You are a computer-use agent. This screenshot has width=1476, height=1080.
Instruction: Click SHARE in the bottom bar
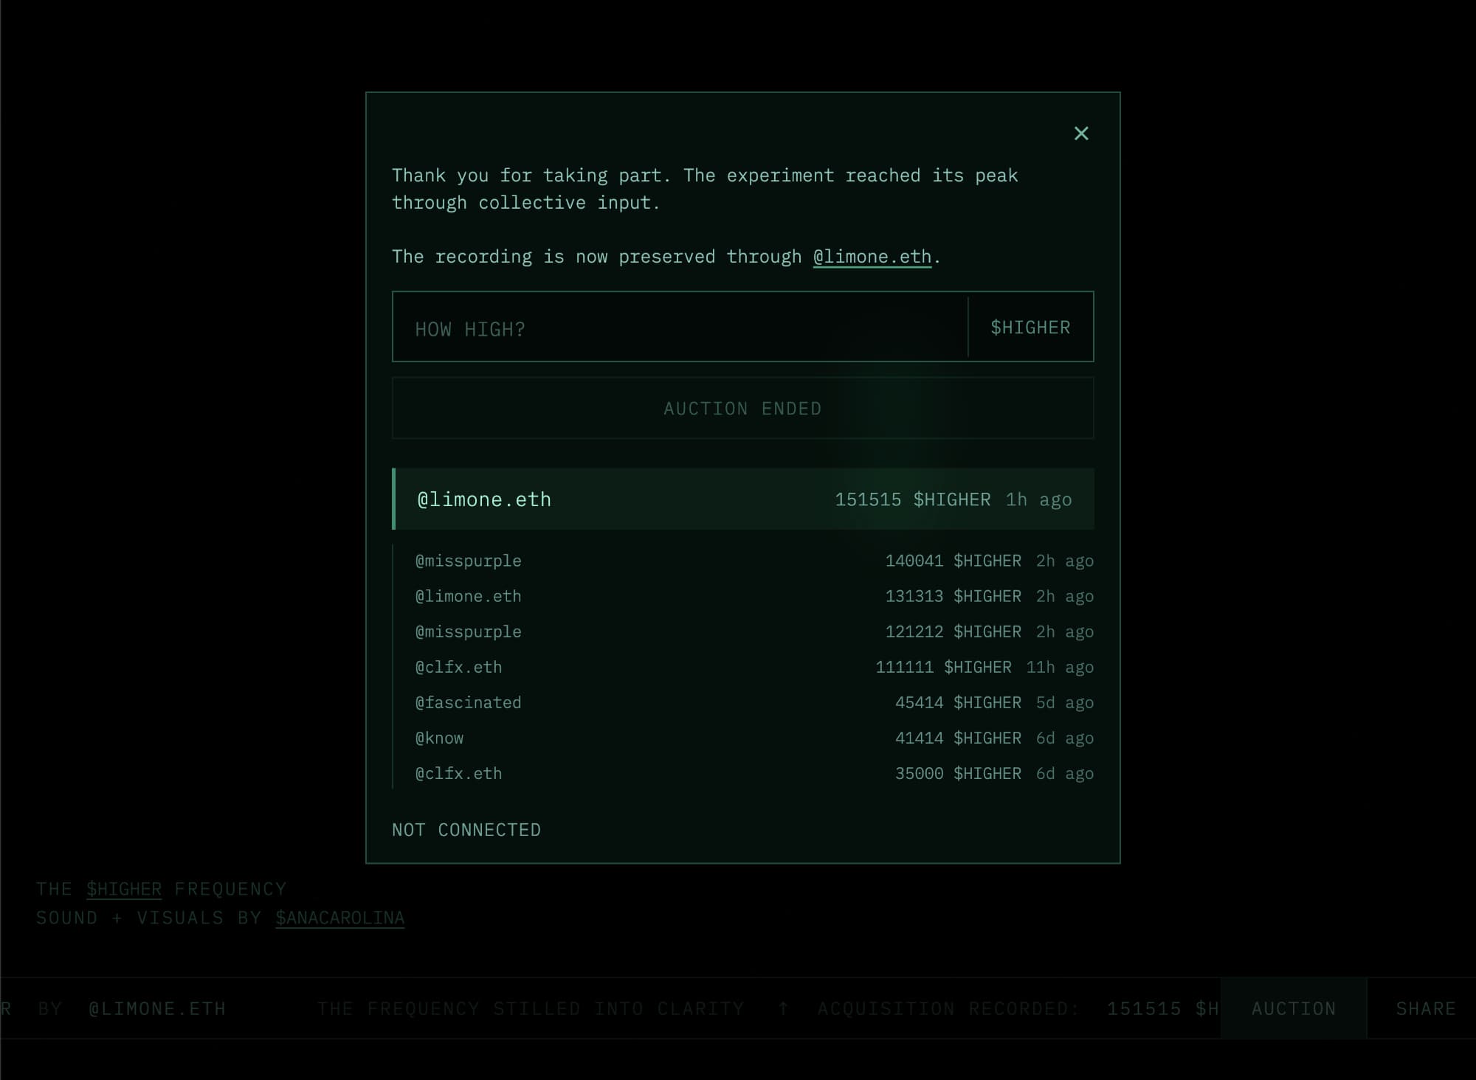(x=1425, y=1008)
